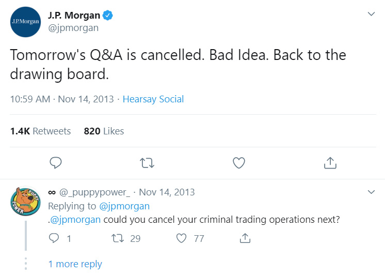Retweet the main J.P. Morgan tweet
Screen dimensions: 385x275
[x=147, y=163]
